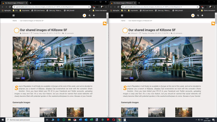Open first city thumbnail in left window
Viewport: 217px width, 122px height.
(21, 112)
